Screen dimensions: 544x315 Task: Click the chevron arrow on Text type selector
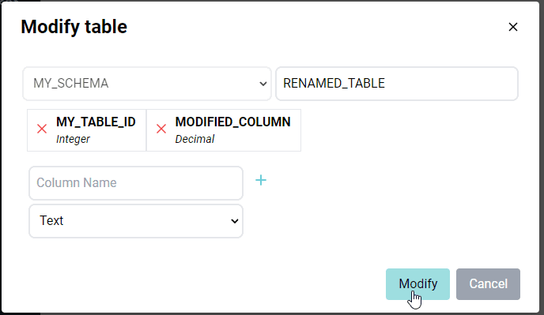[235, 221]
